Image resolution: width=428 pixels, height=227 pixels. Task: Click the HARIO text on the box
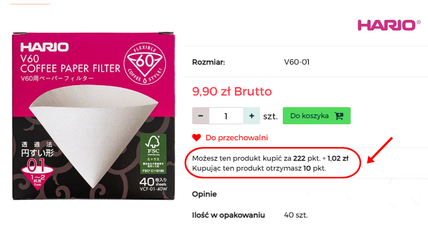coord(45,47)
